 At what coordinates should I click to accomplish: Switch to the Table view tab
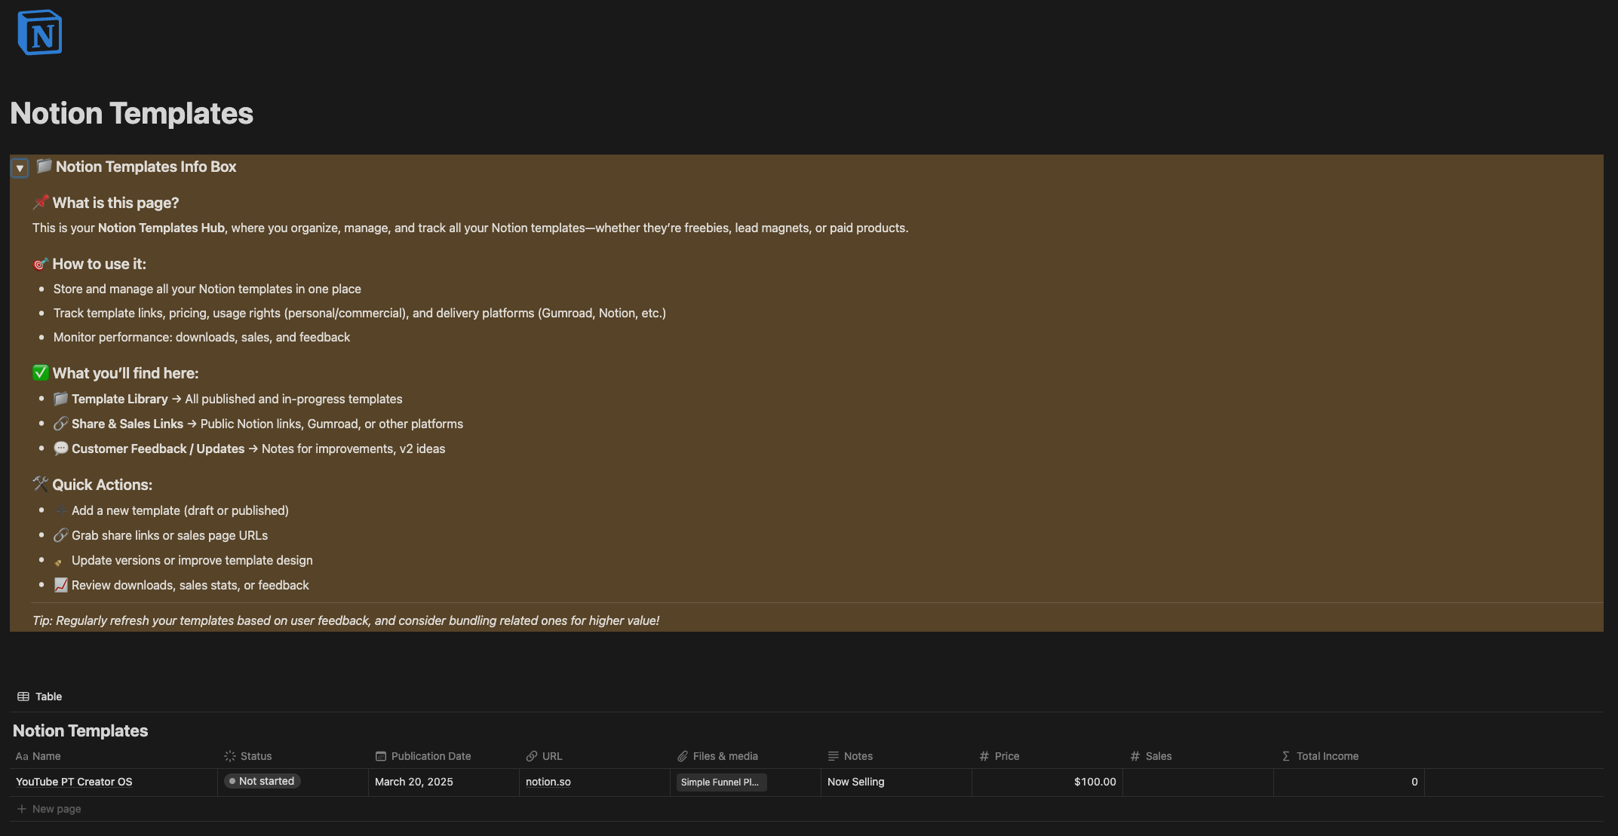pyautogui.click(x=48, y=697)
